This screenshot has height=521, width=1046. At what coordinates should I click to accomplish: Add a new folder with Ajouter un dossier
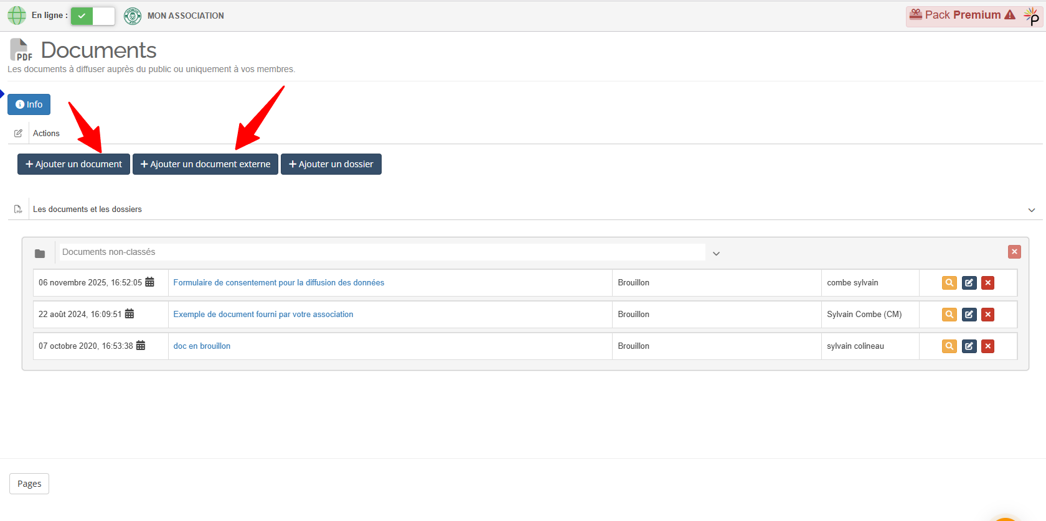[x=331, y=164]
